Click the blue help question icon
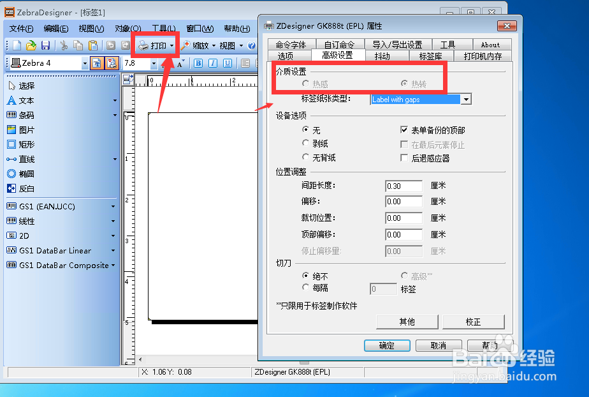Viewport: 589px width, 397px height. 252,45
